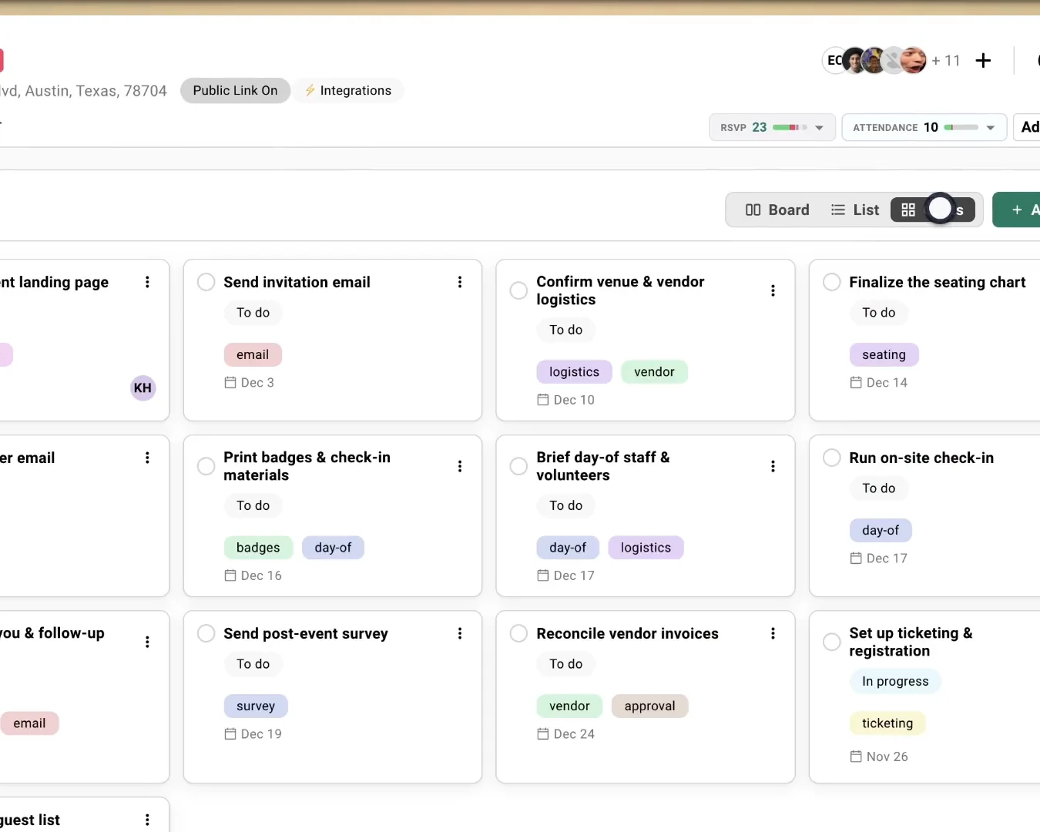Open Finalize the seating chart task title
This screenshot has height=832, width=1040.
[938, 282]
